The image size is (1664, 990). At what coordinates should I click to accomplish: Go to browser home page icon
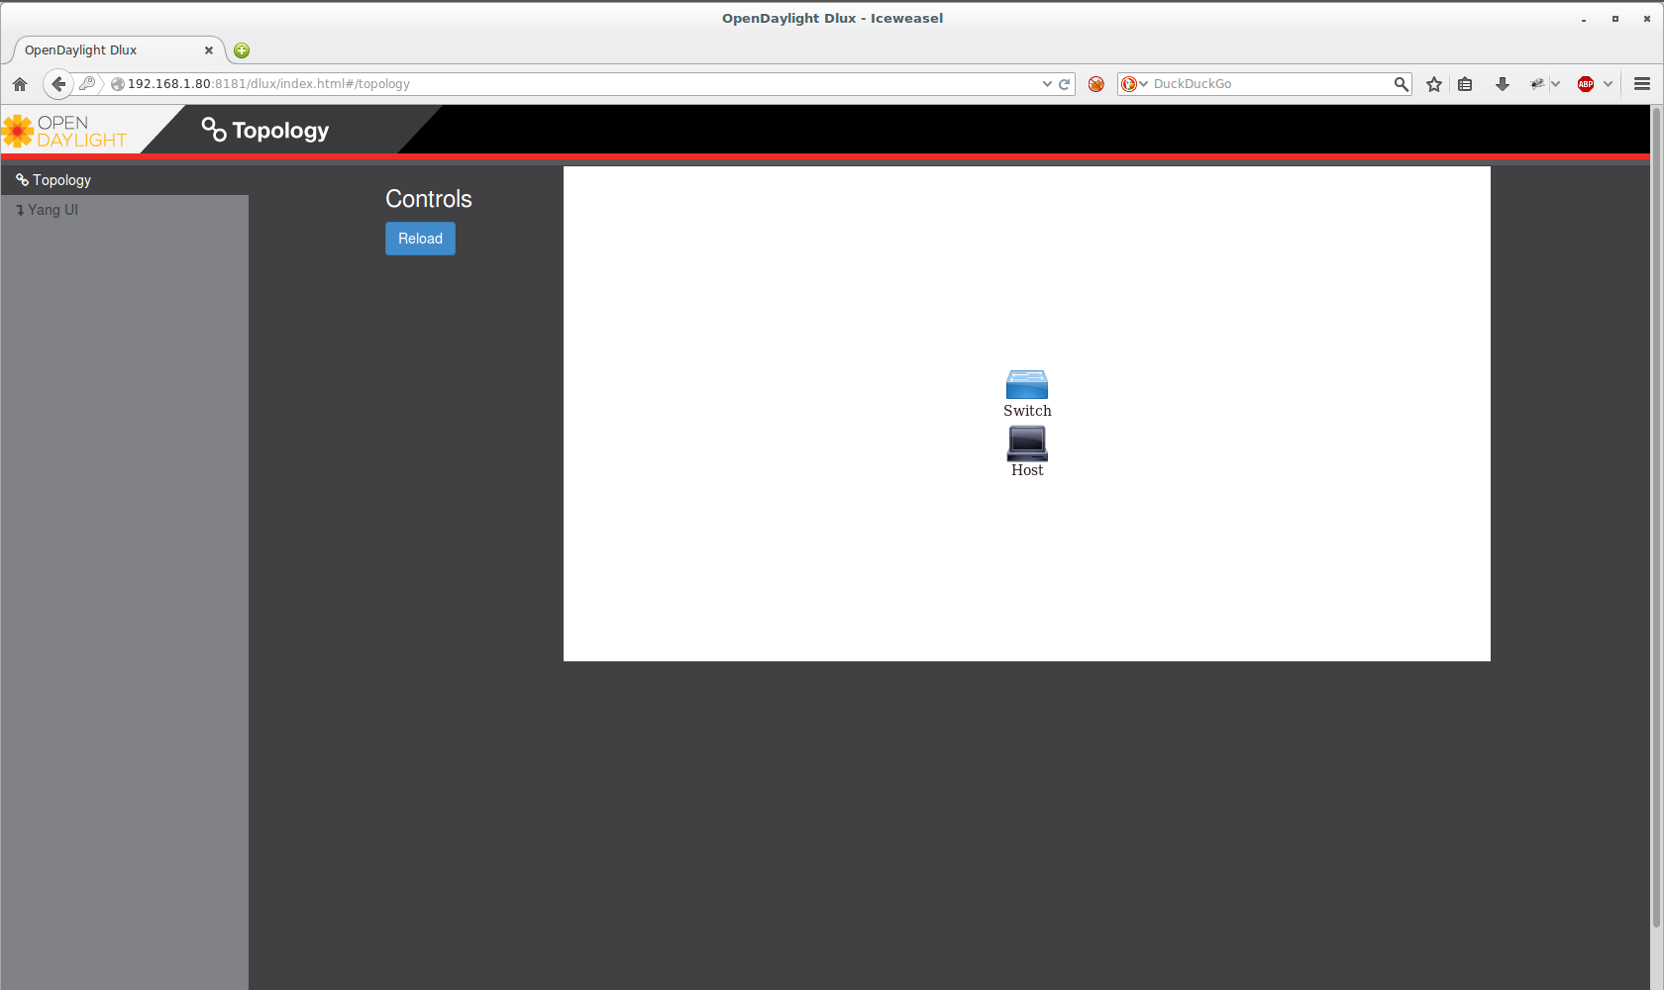(20, 84)
